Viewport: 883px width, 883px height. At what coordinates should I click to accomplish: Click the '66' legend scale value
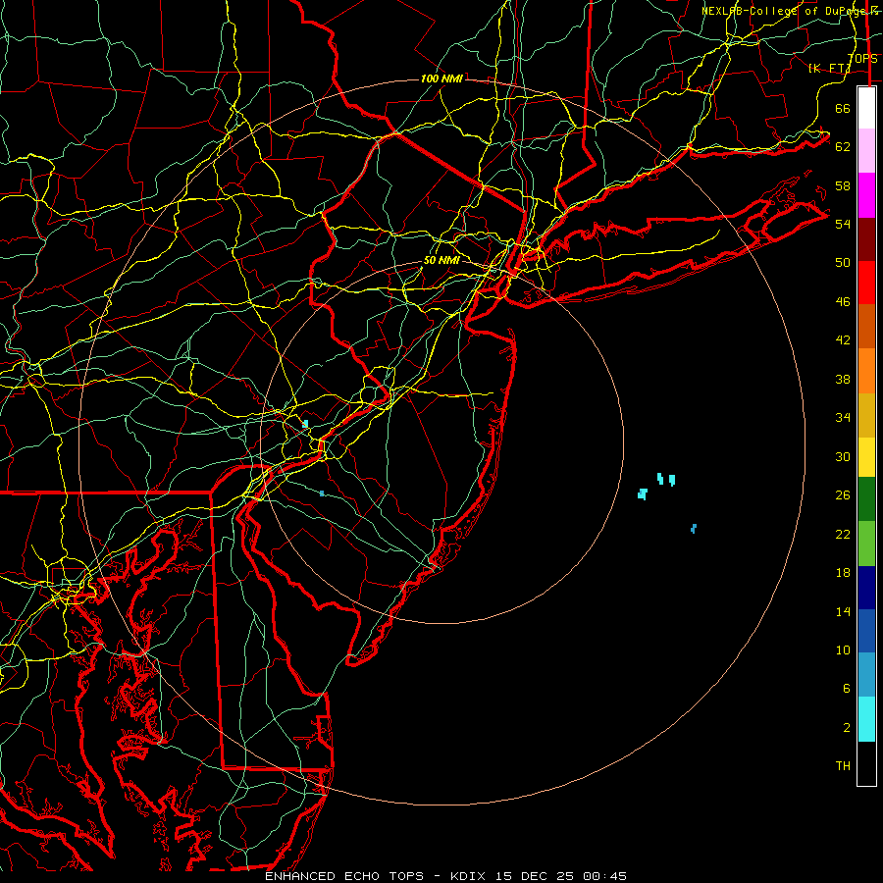843,108
